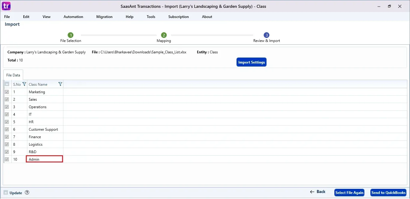Toggle checkbox for row 5 HR
Viewport: 410px width, 199px height.
7,122
